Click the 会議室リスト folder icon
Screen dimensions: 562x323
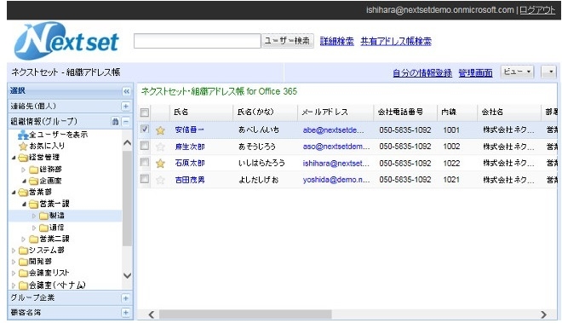(x=24, y=273)
